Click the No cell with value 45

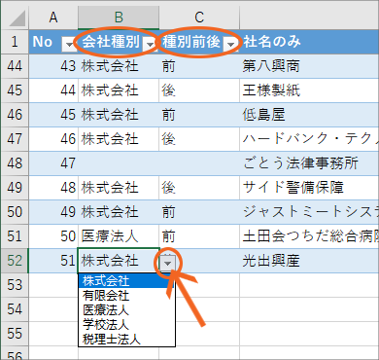53,115
